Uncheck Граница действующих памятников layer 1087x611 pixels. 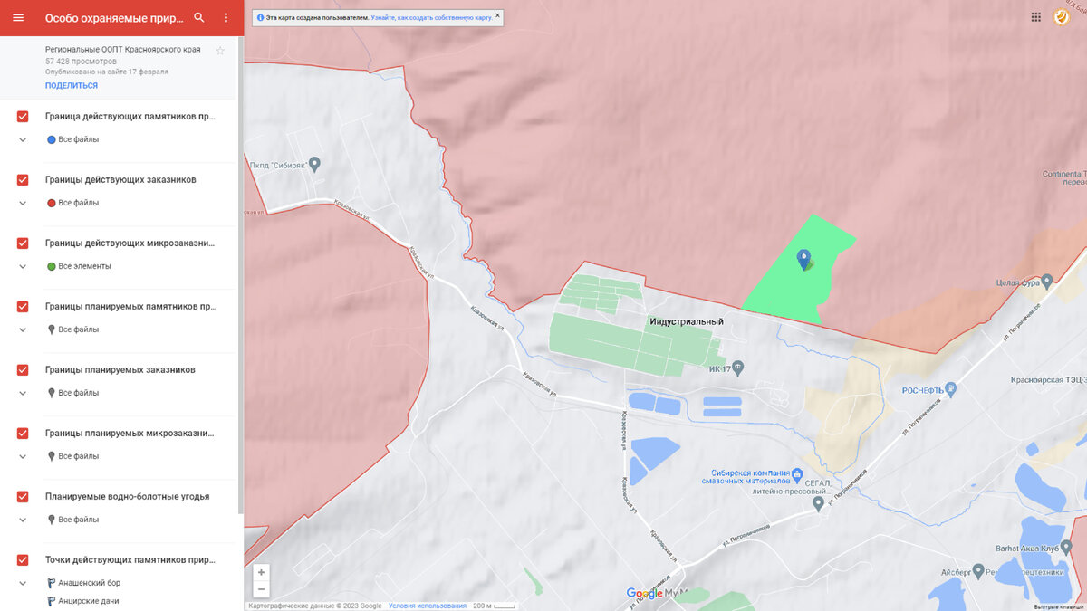[x=23, y=117]
